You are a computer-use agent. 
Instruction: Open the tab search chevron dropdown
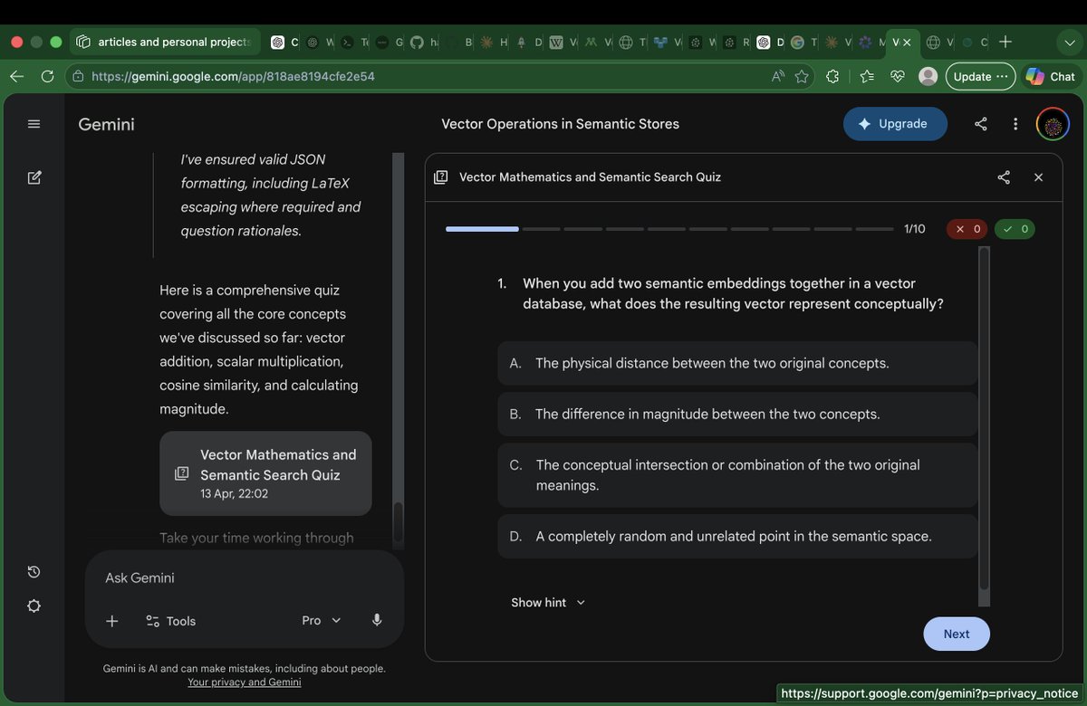pos(1070,42)
